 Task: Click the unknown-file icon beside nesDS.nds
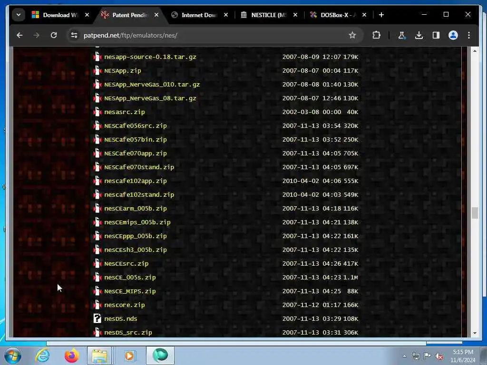point(97,318)
